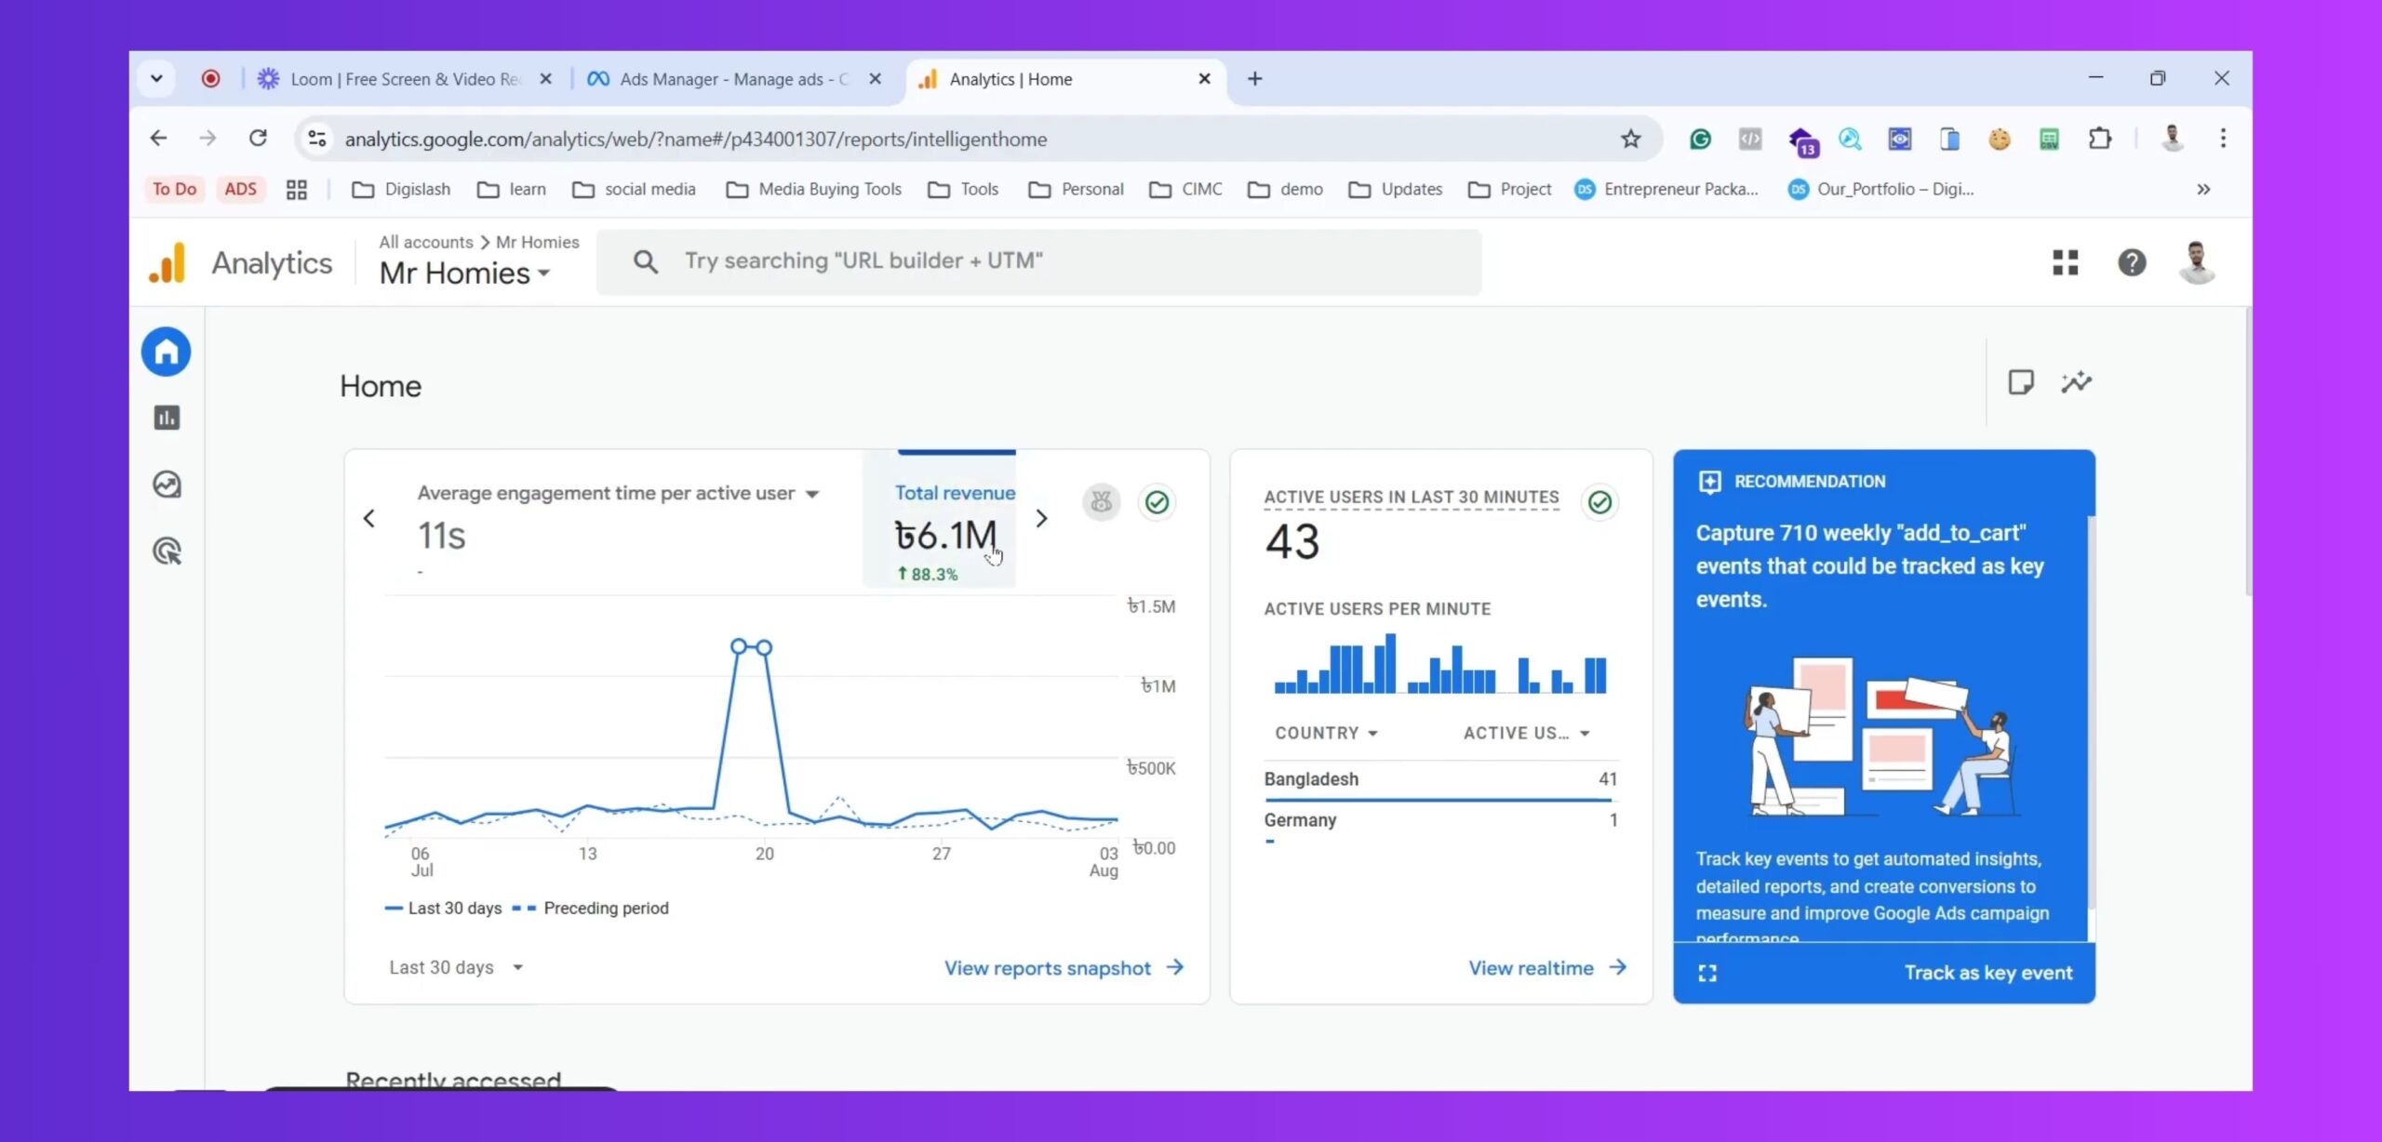This screenshot has height=1142, width=2382.
Task: Click the Home icon in sidebar
Action: pyautogui.click(x=167, y=352)
